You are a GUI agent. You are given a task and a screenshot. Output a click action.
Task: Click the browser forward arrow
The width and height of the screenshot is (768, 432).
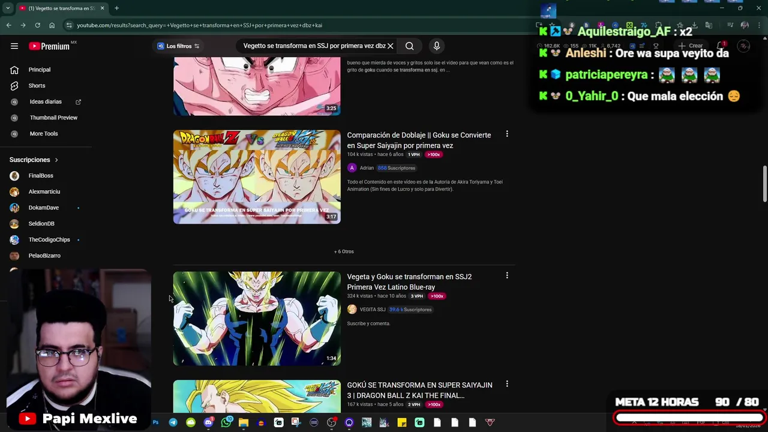[x=23, y=25]
